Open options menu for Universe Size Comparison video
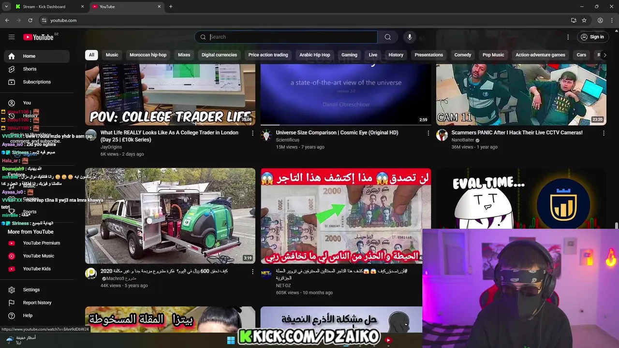The image size is (619, 348). (x=428, y=133)
